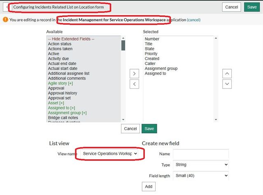Move selected field right with add arrow
This screenshot has width=263, height=195.
pyautogui.click(x=134, y=74)
